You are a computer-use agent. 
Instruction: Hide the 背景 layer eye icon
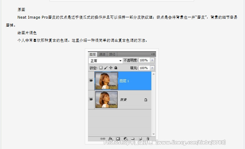coord(91,99)
